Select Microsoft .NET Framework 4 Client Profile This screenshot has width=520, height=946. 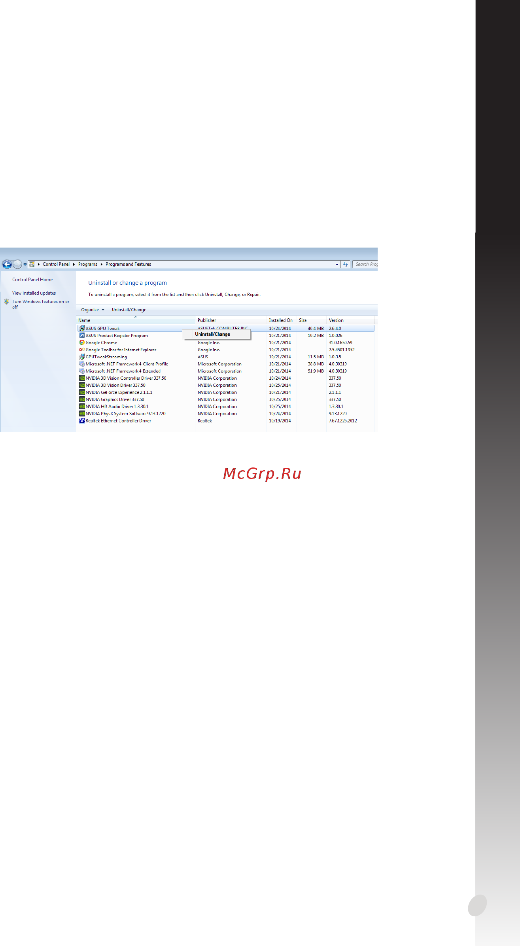(x=127, y=364)
